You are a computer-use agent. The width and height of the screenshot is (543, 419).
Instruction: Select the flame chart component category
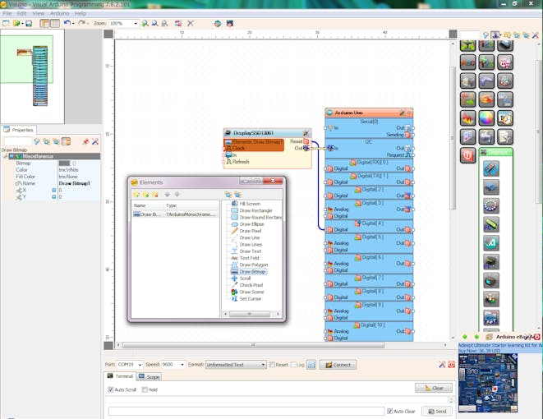click(x=467, y=118)
